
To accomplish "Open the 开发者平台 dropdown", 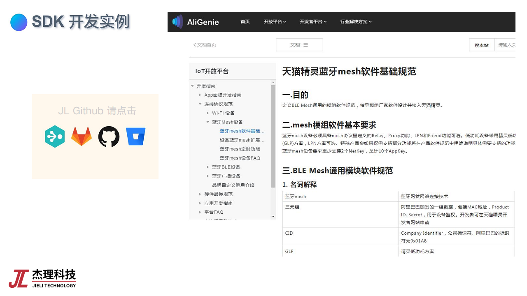I will (x=313, y=22).
